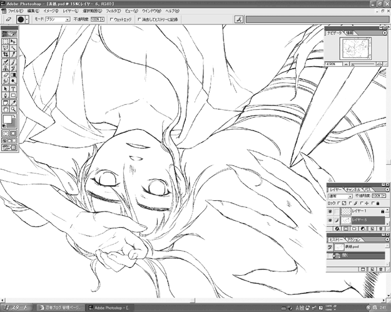Delete current state in History panel
391x312 pixels.
(x=380, y=269)
